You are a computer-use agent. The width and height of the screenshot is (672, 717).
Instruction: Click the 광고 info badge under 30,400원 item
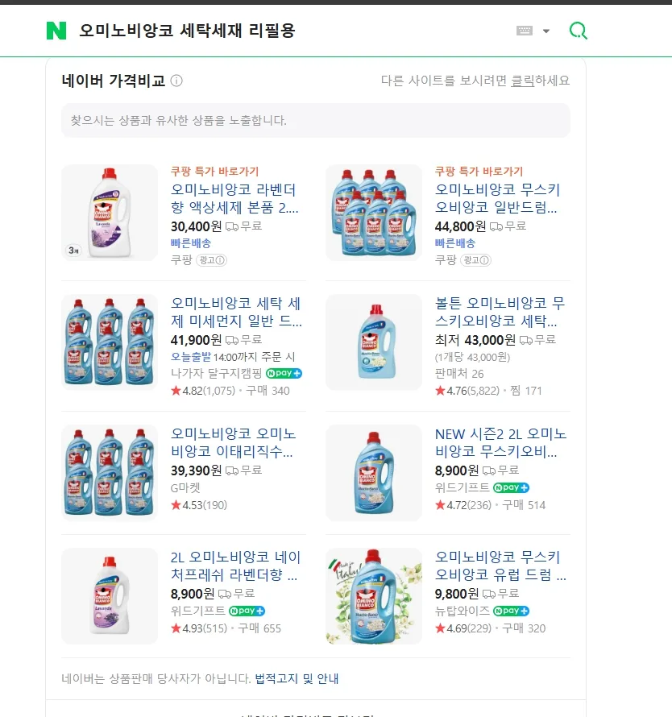211,260
